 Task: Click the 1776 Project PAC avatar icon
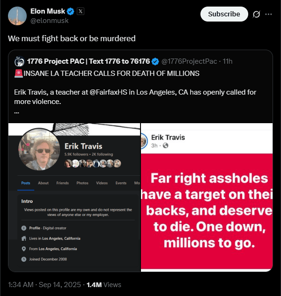click(x=19, y=61)
